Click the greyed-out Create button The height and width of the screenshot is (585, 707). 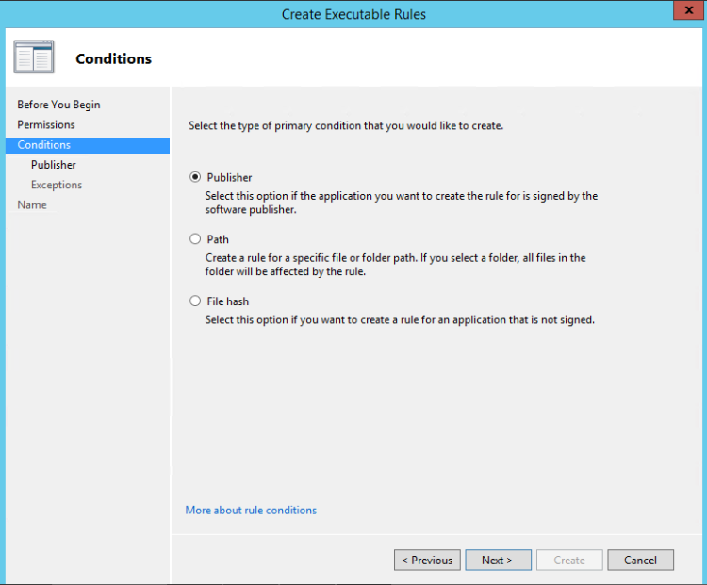tap(569, 560)
